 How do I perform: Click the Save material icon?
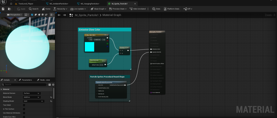tap(3, 9)
